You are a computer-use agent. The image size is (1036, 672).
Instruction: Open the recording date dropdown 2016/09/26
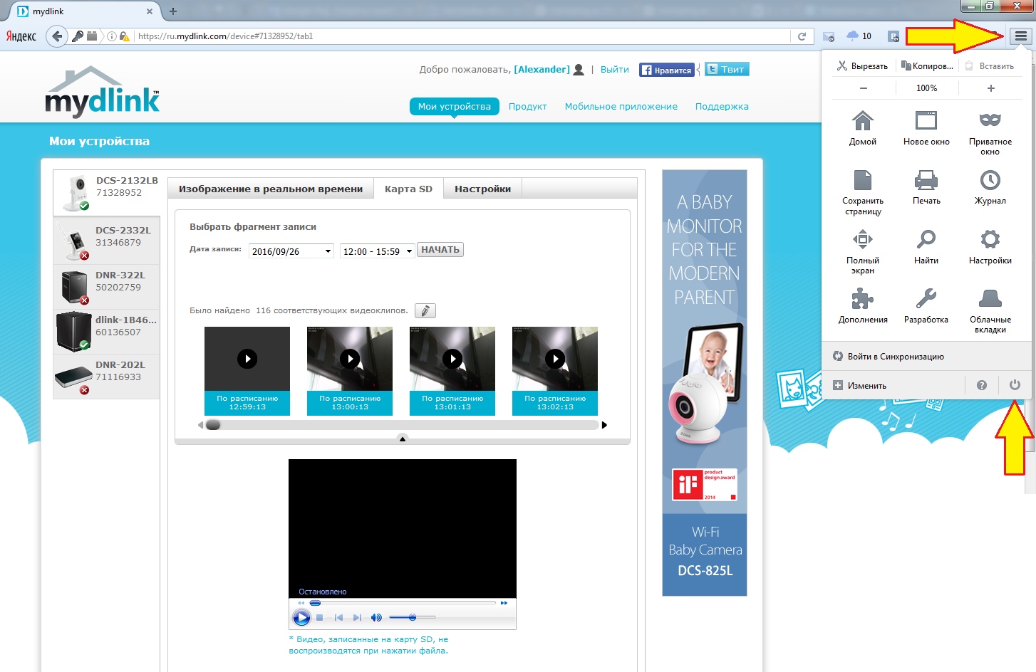coord(291,251)
